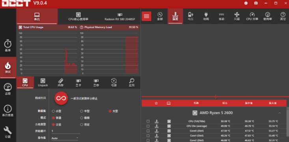289x142 pixels.
Task: Tick the Core2 (Die1) checkbox
Action: 148,140
